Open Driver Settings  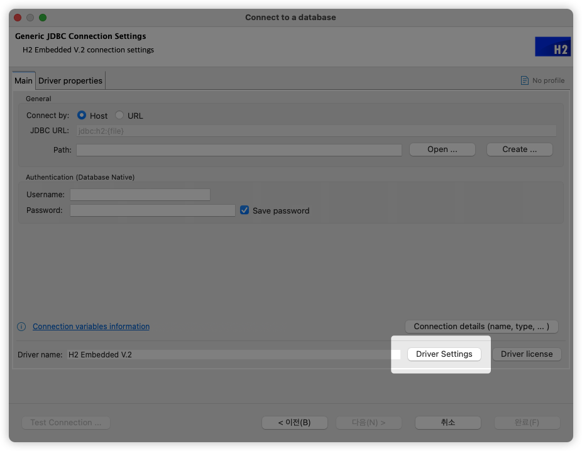(x=444, y=354)
